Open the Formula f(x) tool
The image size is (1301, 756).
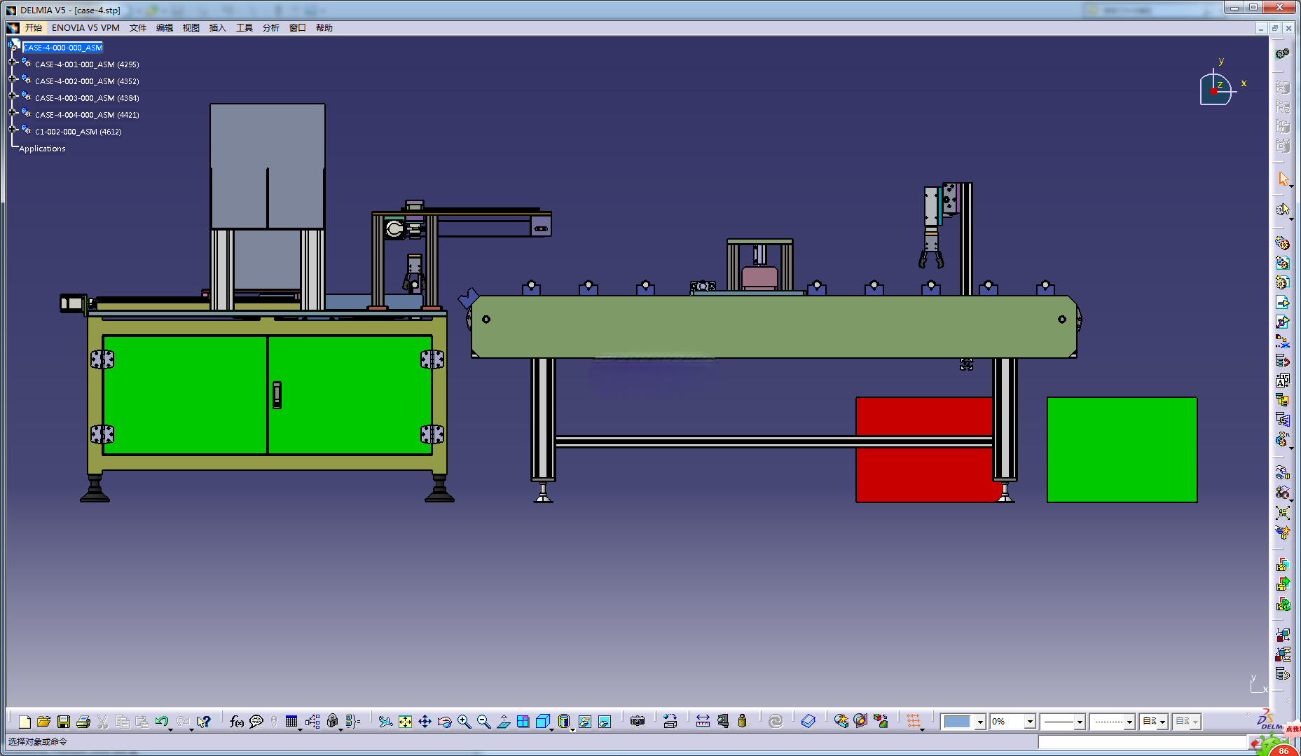tap(237, 722)
